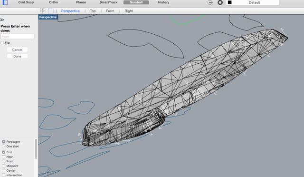
Task: Open the Default layer dropdown
Action: [x=252, y=2]
